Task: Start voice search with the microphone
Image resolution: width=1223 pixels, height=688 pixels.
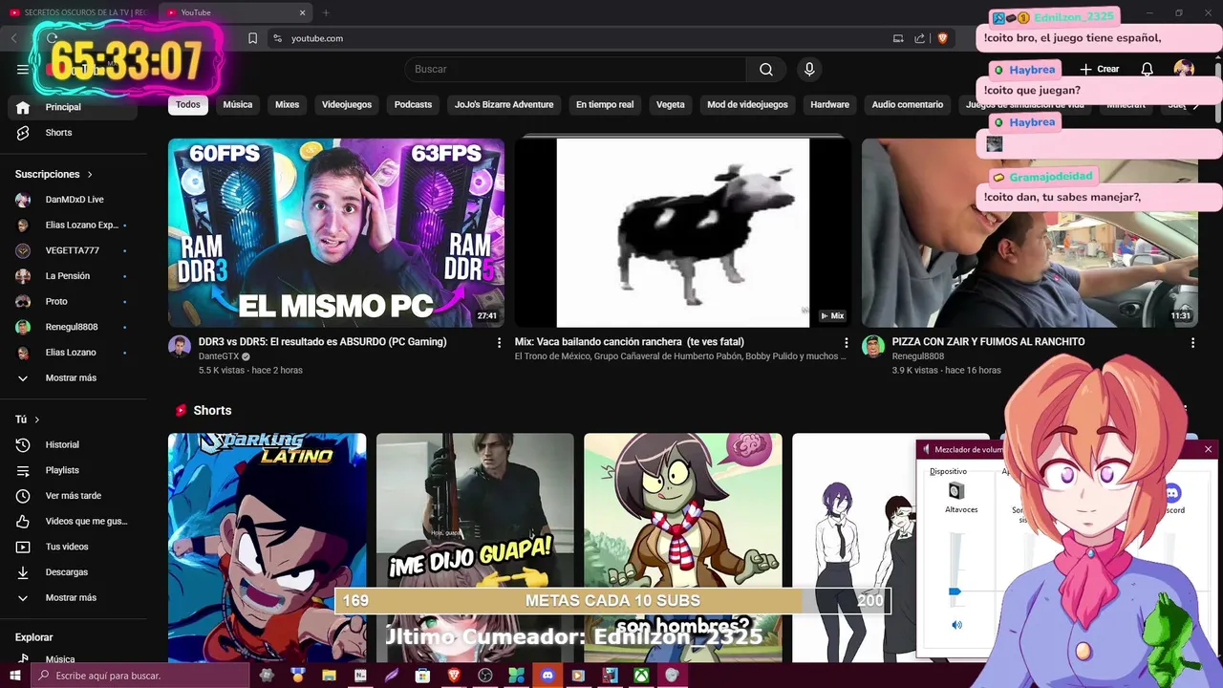Action: (809, 69)
